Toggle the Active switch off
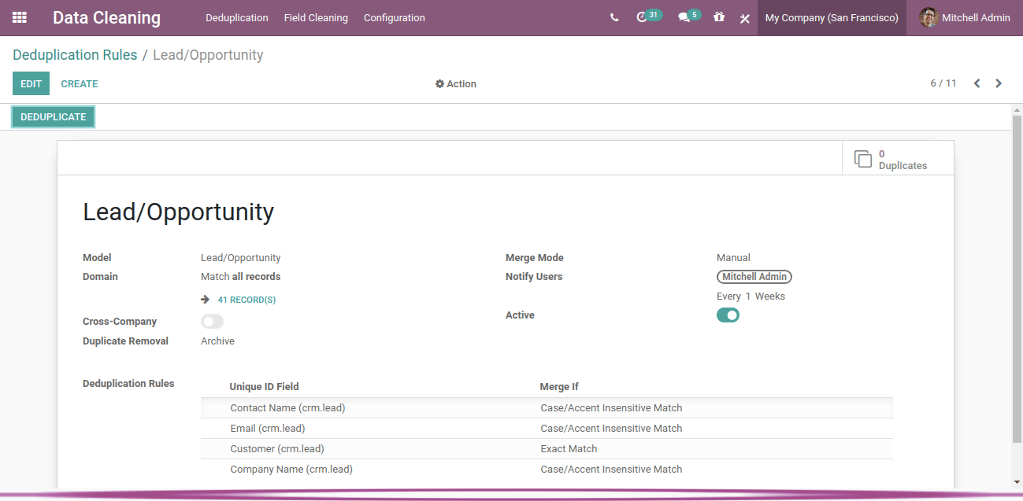This screenshot has height=501, width=1023. (x=728, y=315)
